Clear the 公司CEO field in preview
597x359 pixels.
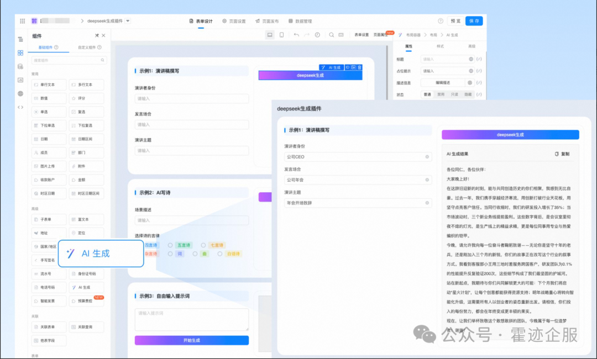point(427,157)
